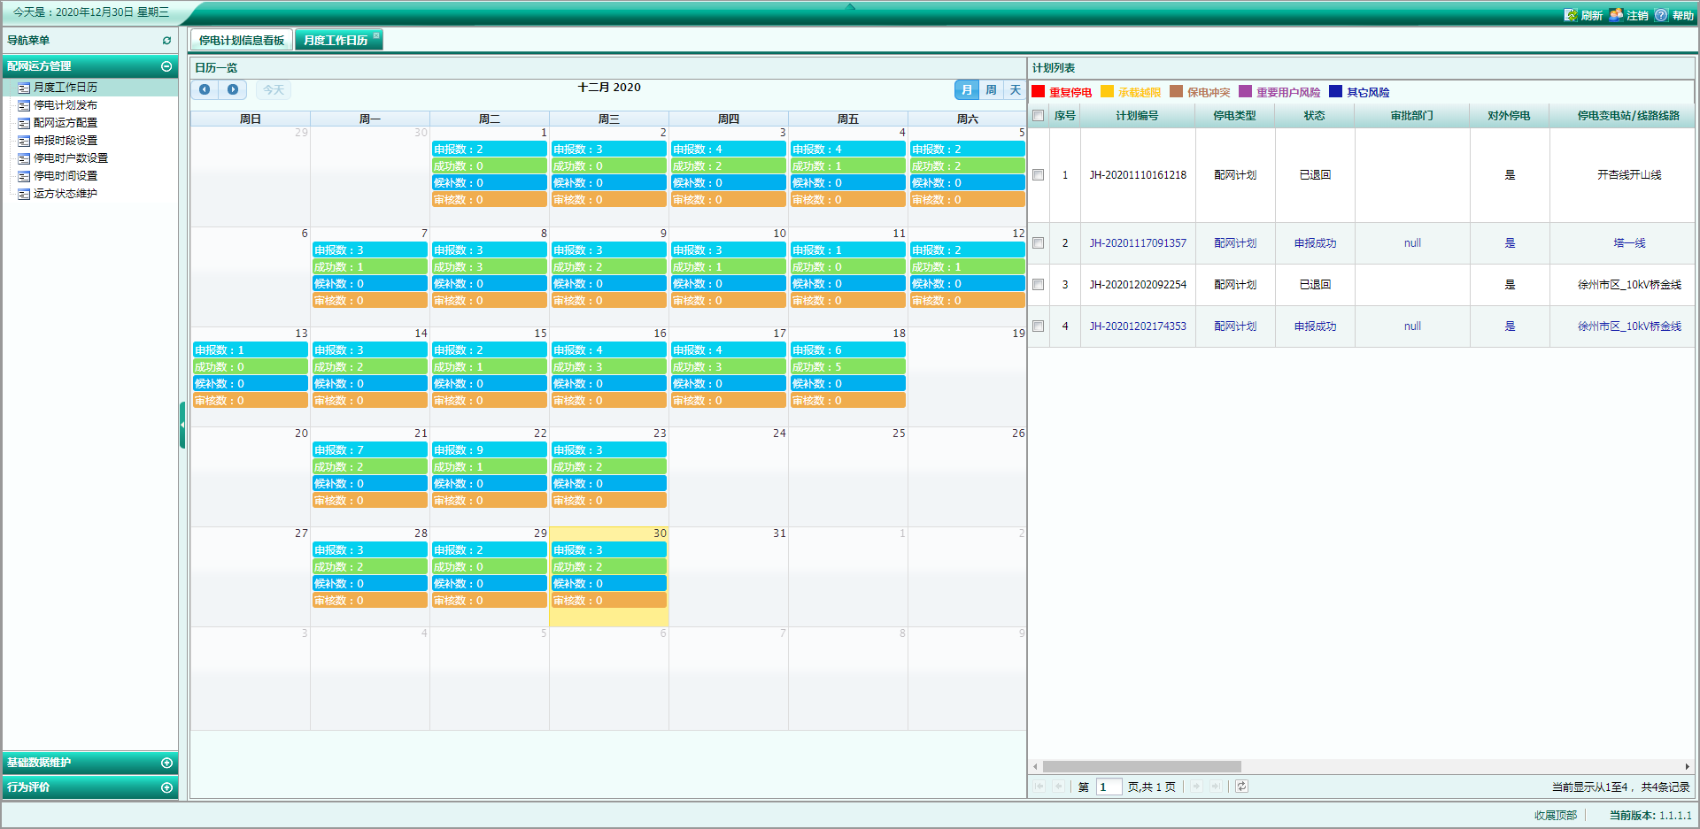Click yellow 承载越限 legend swatch

(x=1107, y=92)
